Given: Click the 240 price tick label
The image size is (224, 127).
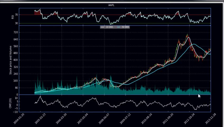Looking at the screenshot, I should coord(16,74).
